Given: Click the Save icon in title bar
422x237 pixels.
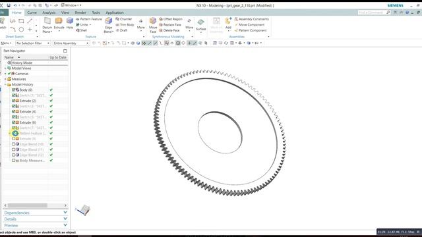Looking at the screenshot, I should click(9, 5).
